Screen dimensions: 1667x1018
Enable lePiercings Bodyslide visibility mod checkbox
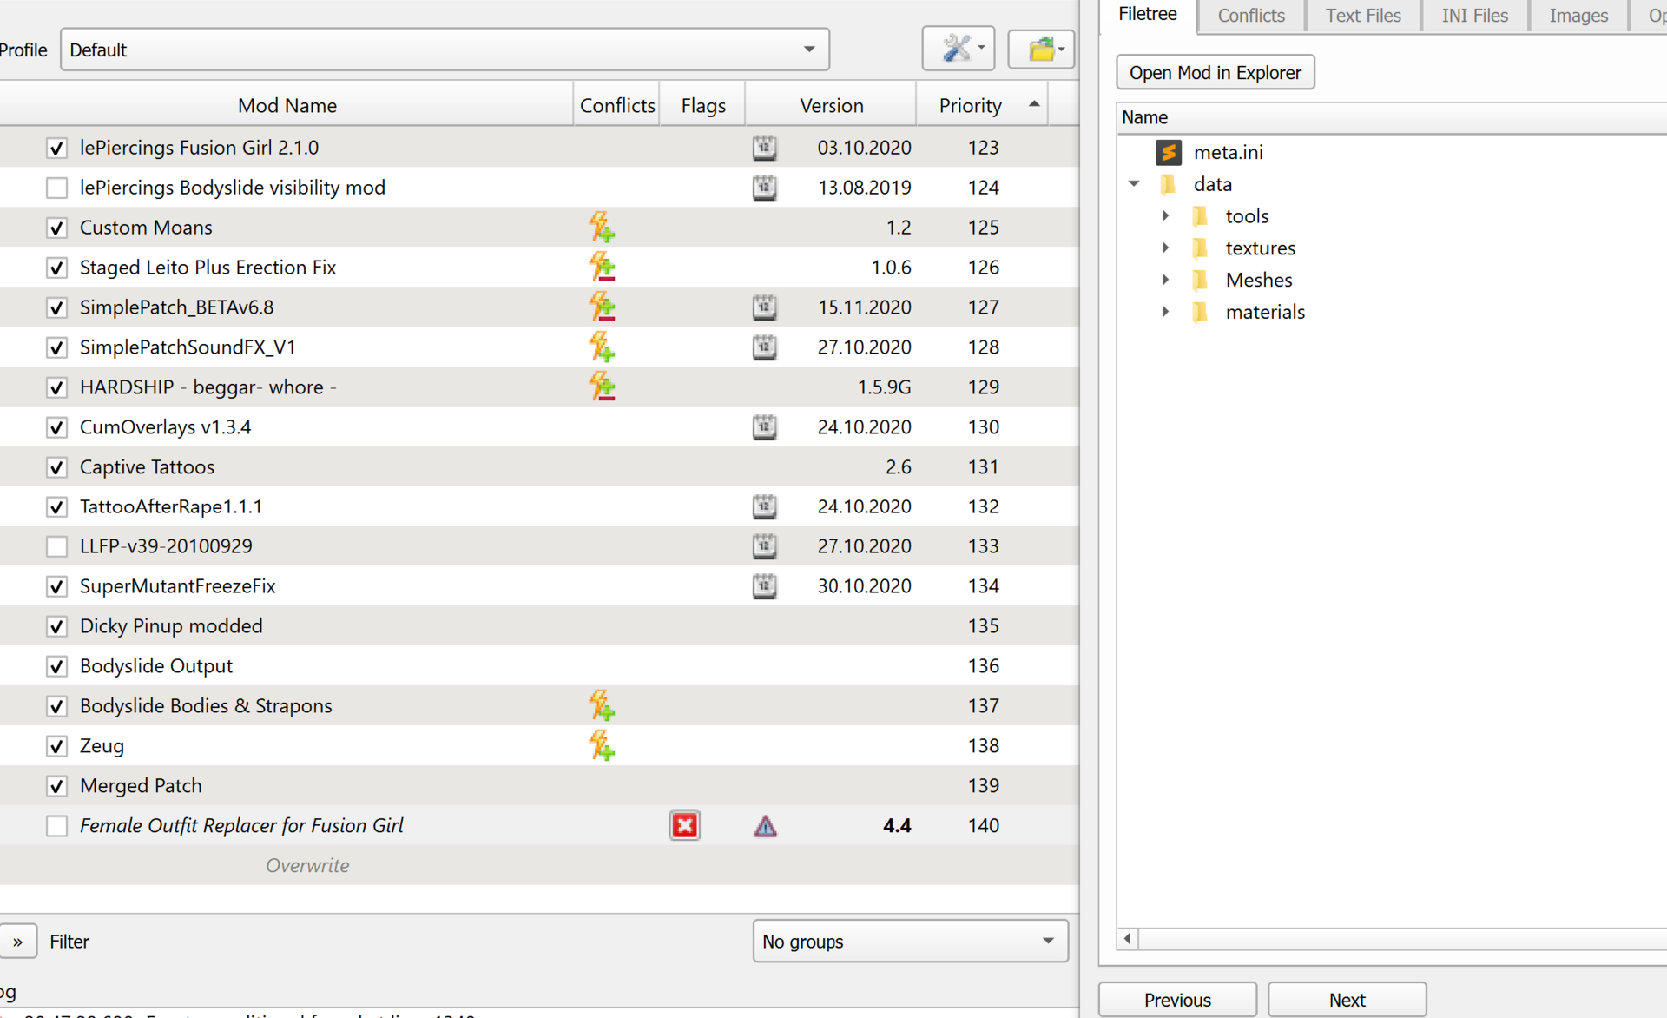pyautogui.click(x=56, y=188)
